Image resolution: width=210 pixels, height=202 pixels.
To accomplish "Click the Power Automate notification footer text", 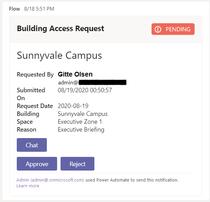I will point(132,180).
